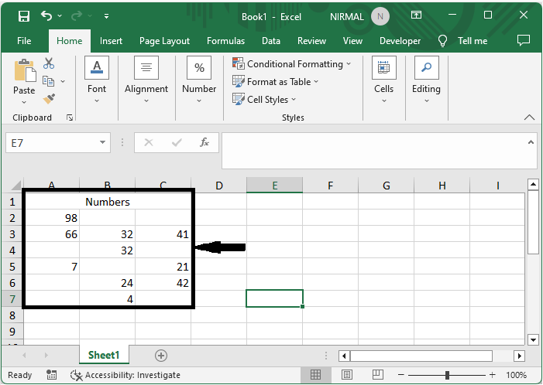The height and width of the screenshot is (385, 543).
Task: Click inside the formula bar input
Action: (374, 151)
